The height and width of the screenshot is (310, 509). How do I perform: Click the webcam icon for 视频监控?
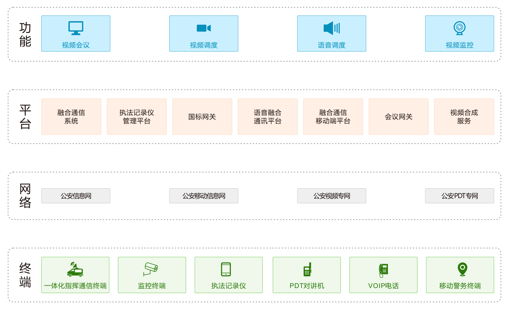coord(459,28)
